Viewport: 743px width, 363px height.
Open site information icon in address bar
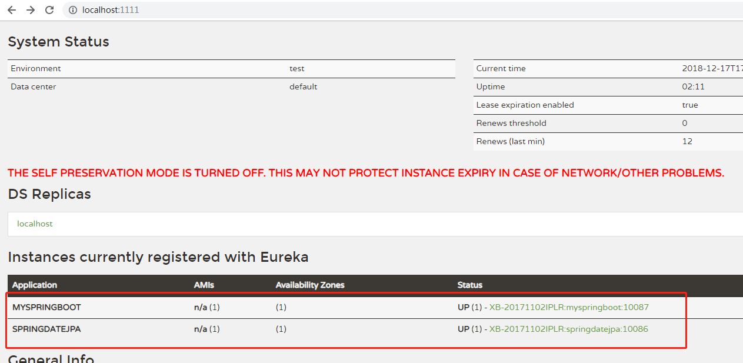(73, 10)
